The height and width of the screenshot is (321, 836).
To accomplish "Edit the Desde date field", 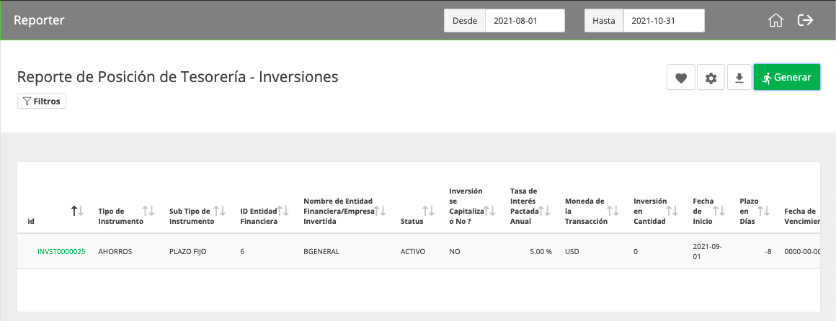I will tap(525, 21).
